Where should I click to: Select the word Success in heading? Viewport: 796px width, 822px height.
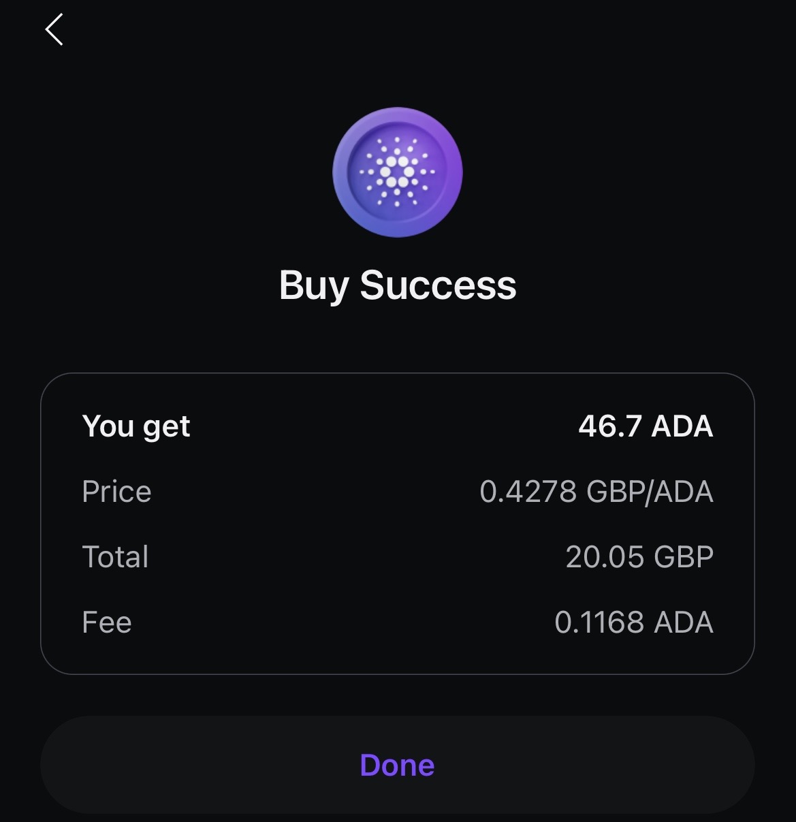438,285
